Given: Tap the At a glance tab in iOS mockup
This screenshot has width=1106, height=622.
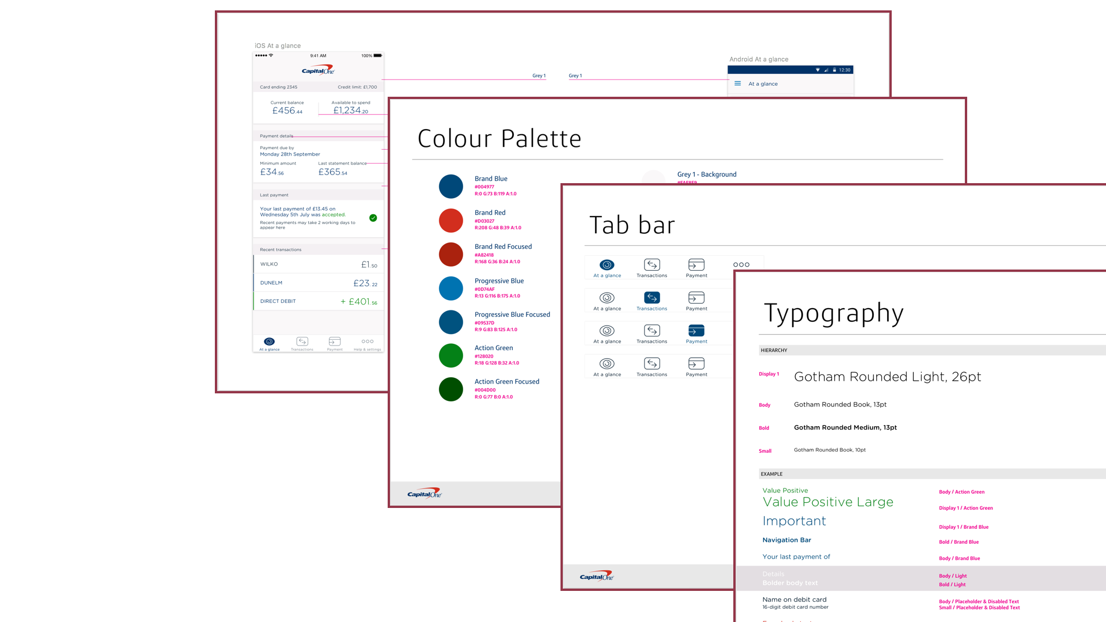Looking at the screenshot, I should point(269,344).
